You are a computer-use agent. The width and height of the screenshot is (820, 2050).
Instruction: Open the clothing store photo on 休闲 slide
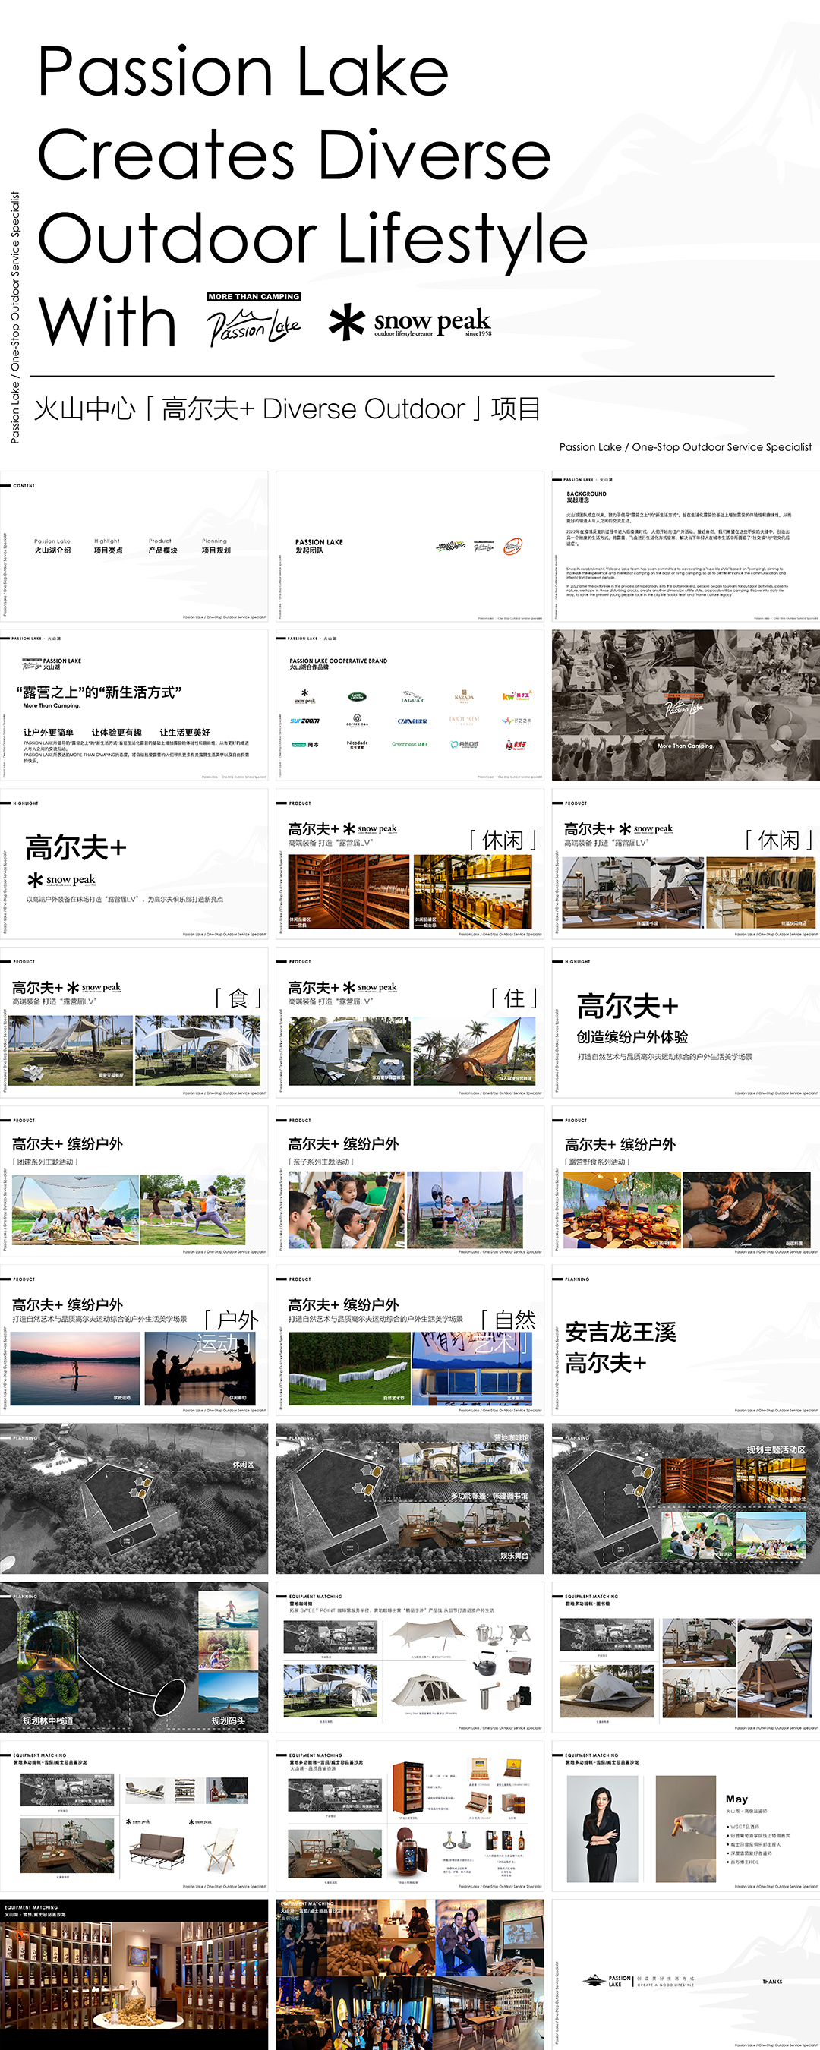point(760,892)
